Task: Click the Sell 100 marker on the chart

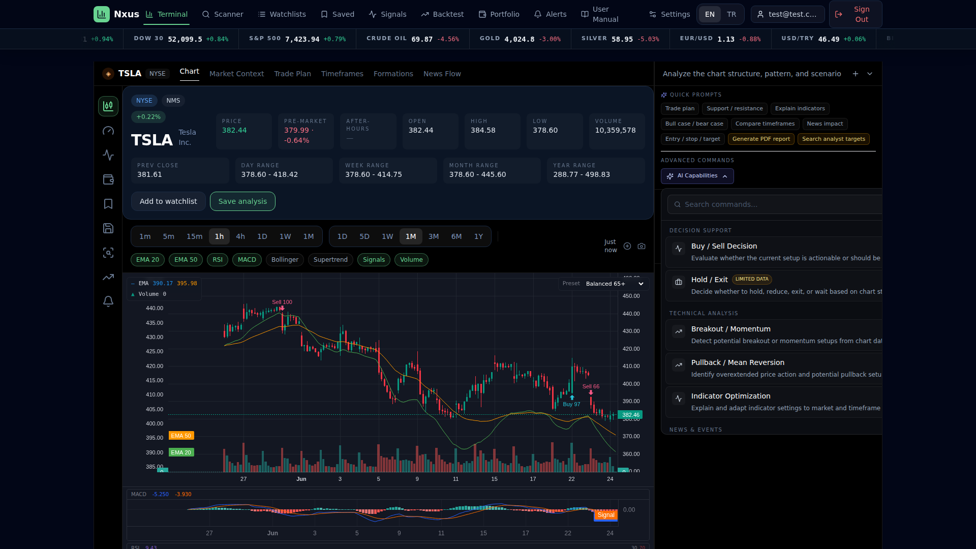Action: 282,304
